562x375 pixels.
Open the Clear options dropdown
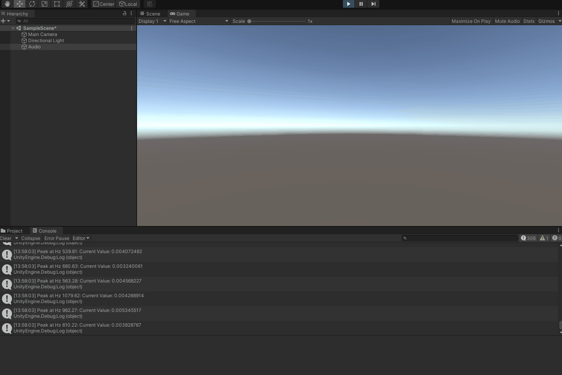(17, 238)
